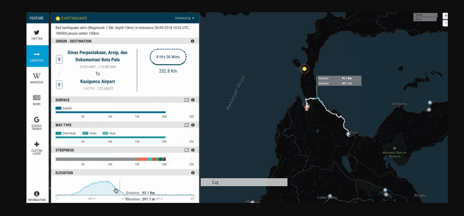
Task: Click the earthquake epicenter marker on map
Action: tap(305, 69)
